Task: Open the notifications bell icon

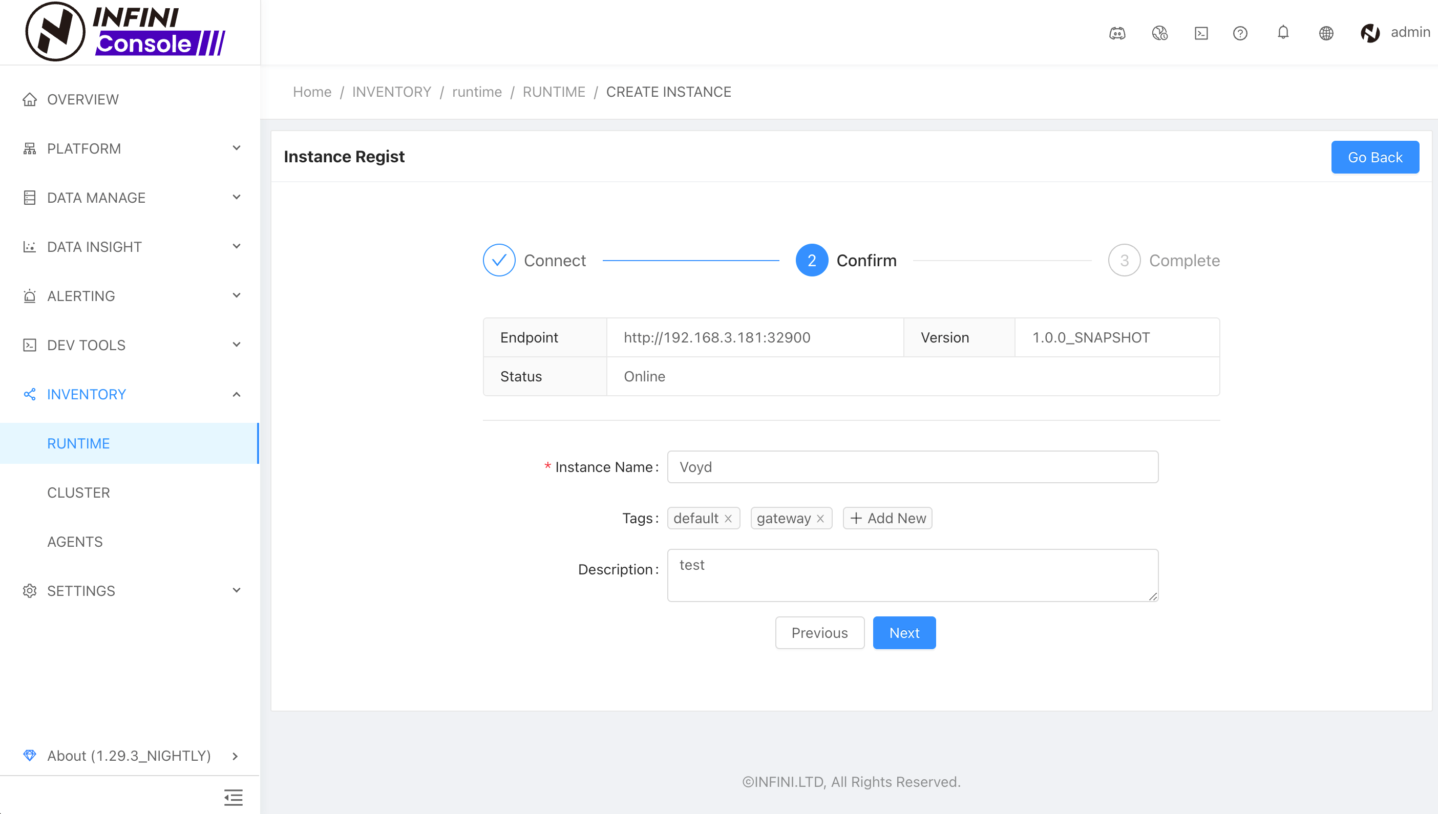Action: [1283, 32]
